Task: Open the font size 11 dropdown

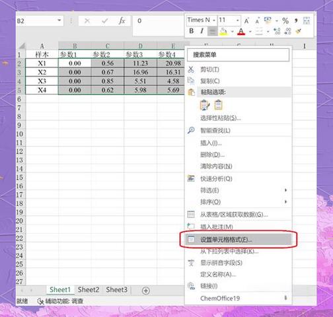Action: point(238,20)
